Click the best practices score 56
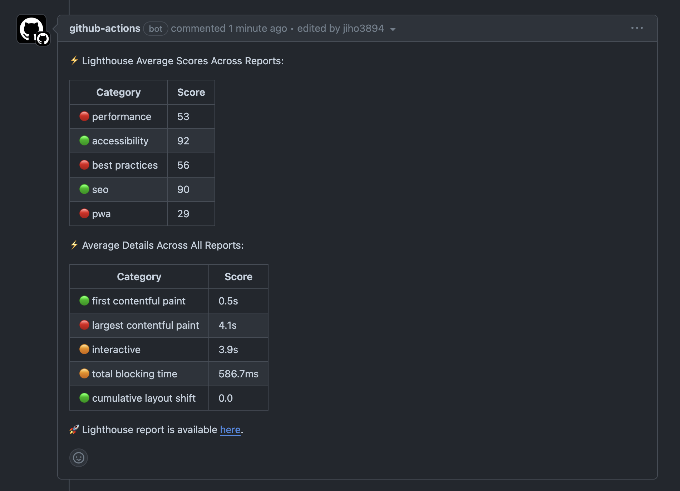The width and height of the screenshot is (680, 491). tap(183, 165)
